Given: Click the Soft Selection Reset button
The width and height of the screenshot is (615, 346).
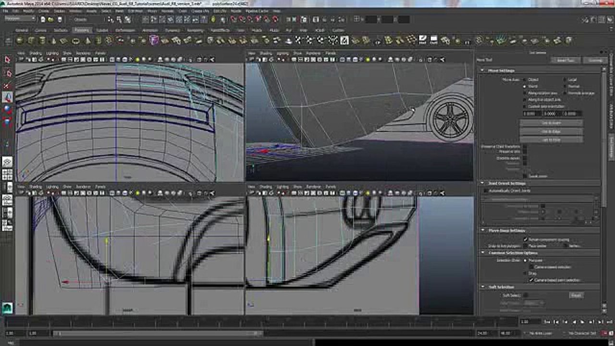Looking at the screenshot, I should pos(576,296).
